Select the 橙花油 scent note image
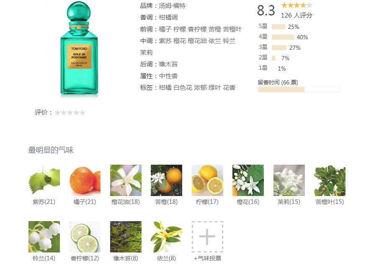Image resolution: width=366 pixels, height=270 pixels. click(126, 180)
